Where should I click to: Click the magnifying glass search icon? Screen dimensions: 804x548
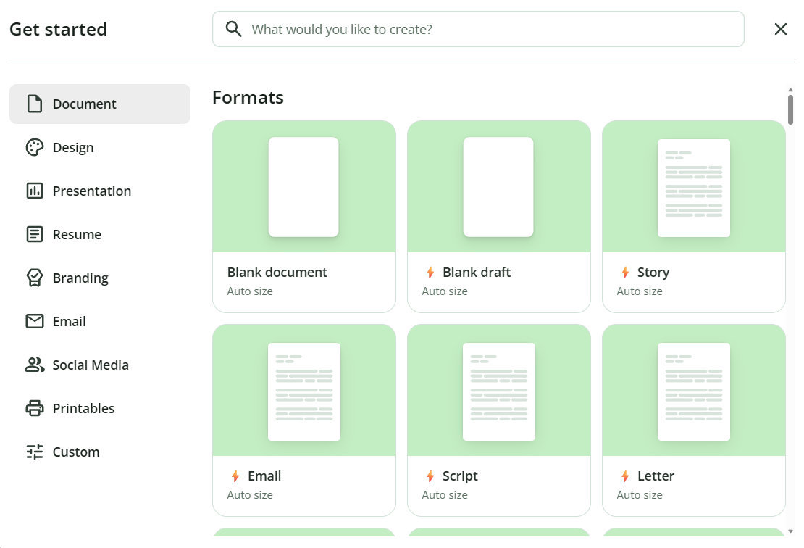tap(233, 29)
